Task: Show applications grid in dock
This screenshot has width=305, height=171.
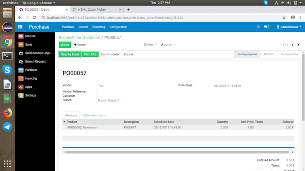Action: pyautogui.click(x=7, y=164)
